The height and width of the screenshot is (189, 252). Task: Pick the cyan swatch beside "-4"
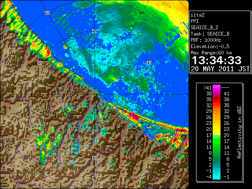pos(217,177)
